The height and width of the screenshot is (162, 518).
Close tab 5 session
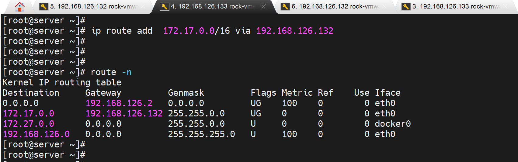[x=143, y=6]
